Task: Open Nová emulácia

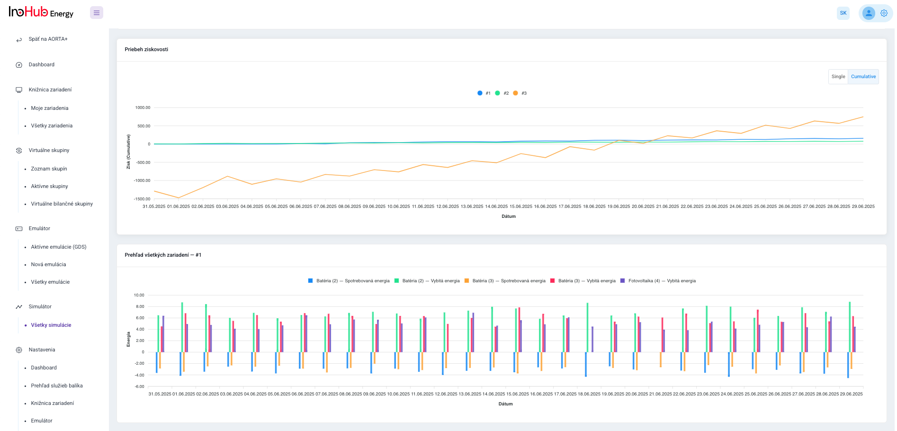Action: (x=48, y=264)
